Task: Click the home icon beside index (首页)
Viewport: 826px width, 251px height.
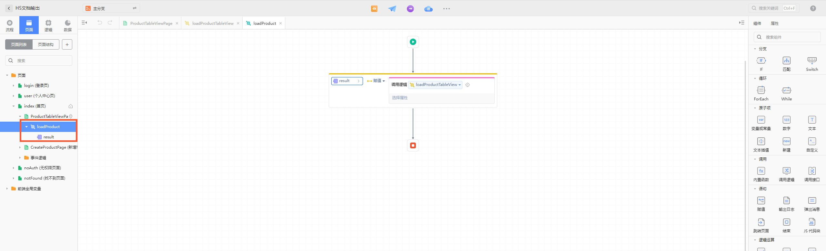Action: 71,106
